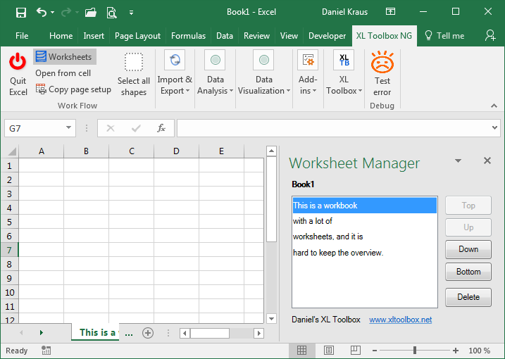Viewport: 505px width, 359px height.
Task: Click the macro recording status bar icon
Action: (46, 351)
